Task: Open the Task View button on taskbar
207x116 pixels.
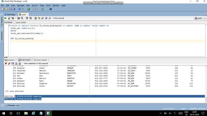Action: pyautogui.click(x=18, y=113)
